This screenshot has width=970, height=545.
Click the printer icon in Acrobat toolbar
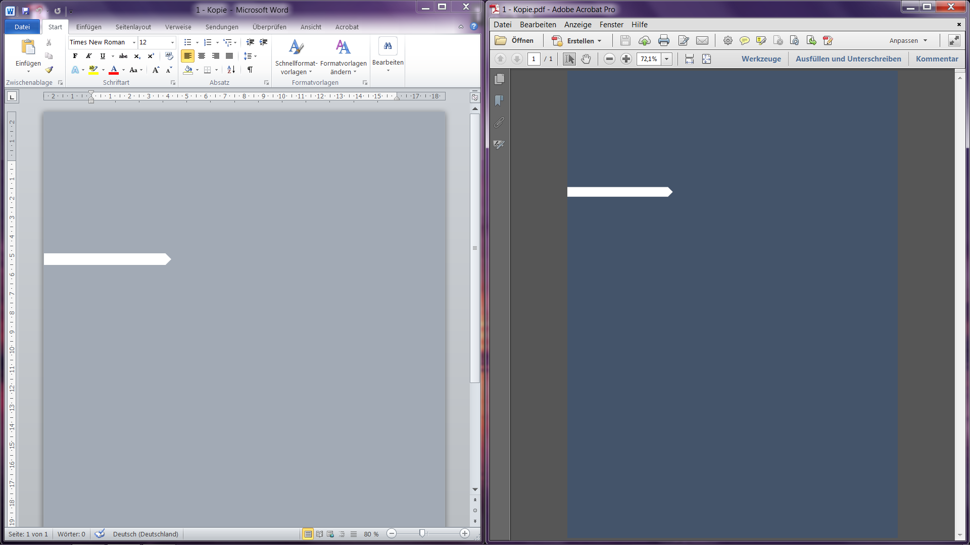coord(664,41)
